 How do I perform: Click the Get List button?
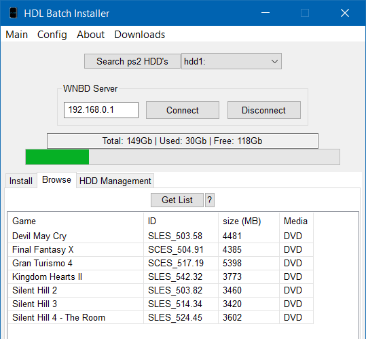pos(177,200)
